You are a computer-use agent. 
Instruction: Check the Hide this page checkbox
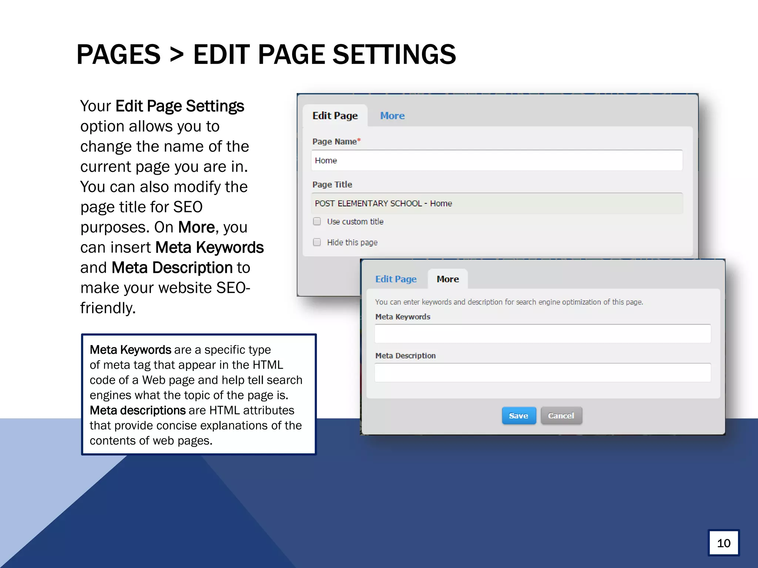click(x=317, y=242)
